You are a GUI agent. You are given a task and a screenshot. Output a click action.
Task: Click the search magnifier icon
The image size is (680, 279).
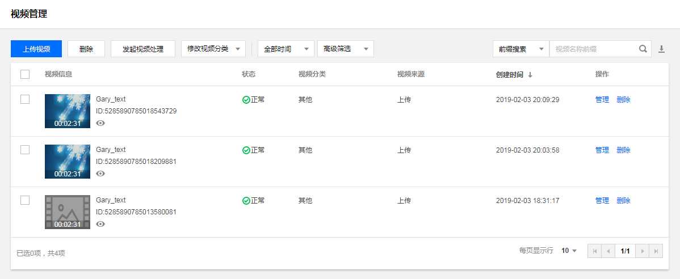643,49
